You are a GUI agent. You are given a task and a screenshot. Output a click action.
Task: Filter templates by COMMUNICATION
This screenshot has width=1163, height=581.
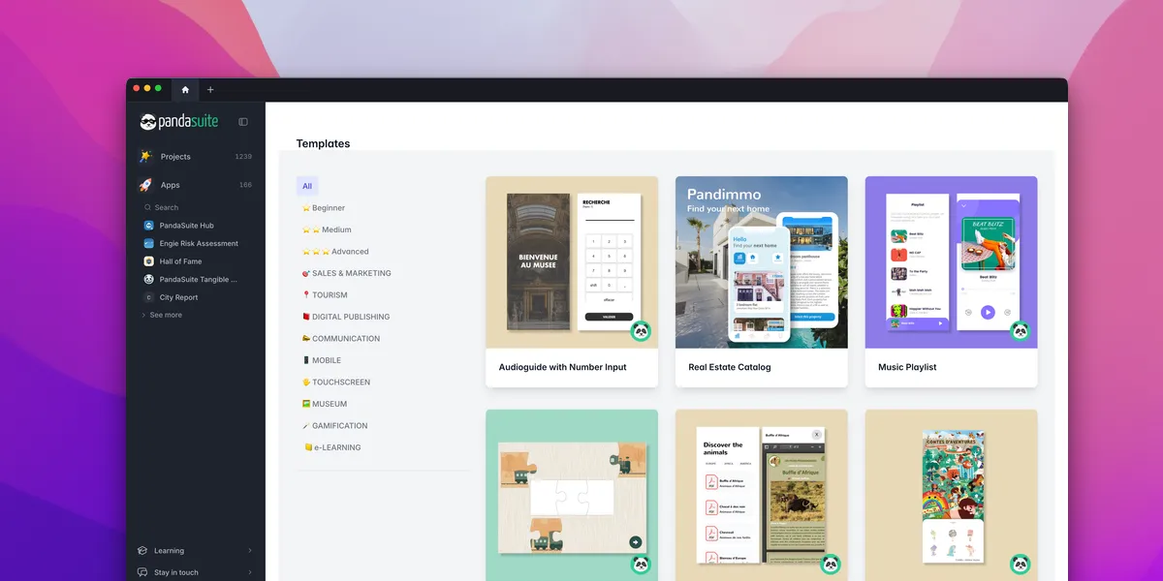coord(340,339)
